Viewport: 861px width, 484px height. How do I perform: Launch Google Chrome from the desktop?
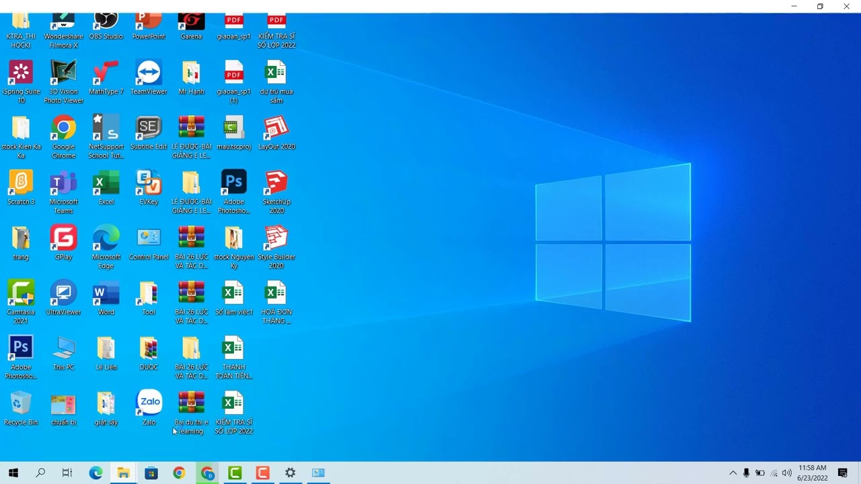click(x=63, y=136)
